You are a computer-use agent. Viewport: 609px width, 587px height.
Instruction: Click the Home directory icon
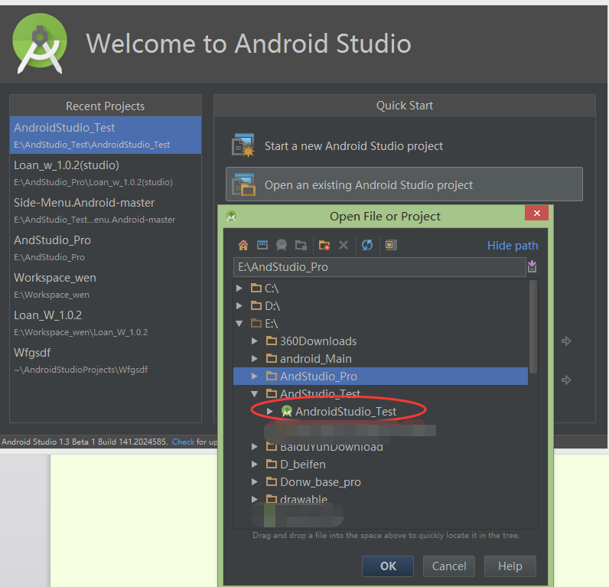[243, 245]
